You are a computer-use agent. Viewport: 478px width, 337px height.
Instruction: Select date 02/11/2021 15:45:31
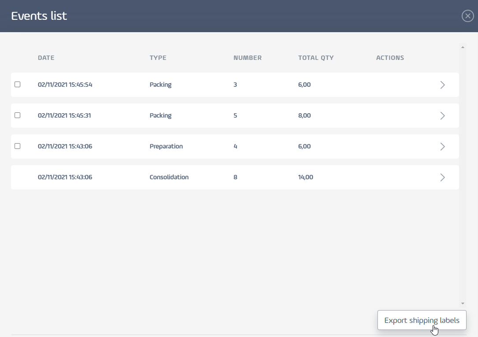(x=64, y=115)
